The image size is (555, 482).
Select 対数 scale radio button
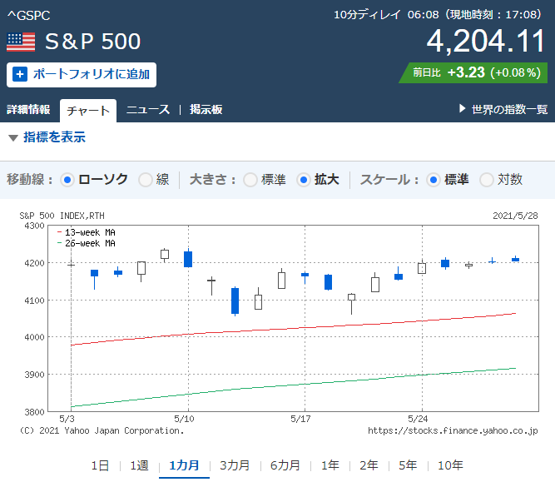(487, 180)
